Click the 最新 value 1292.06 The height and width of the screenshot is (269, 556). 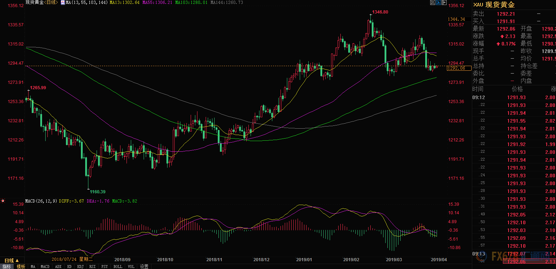(x=506, y=29)
